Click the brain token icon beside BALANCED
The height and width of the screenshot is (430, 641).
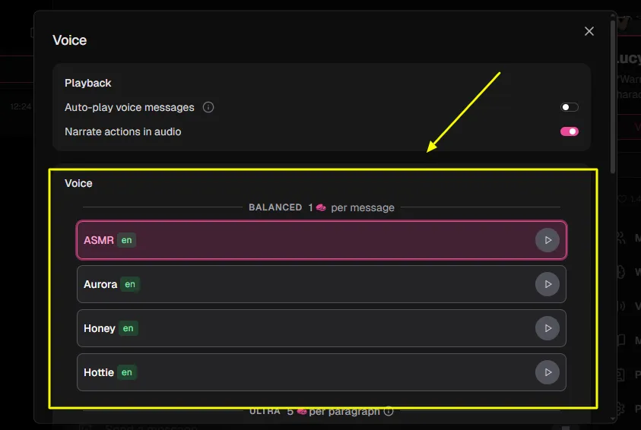(321, 207)
